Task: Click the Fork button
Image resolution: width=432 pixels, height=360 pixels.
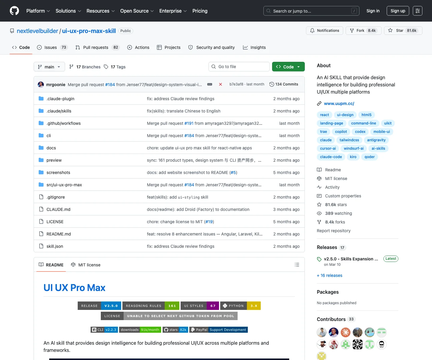Action: [364, 31]
